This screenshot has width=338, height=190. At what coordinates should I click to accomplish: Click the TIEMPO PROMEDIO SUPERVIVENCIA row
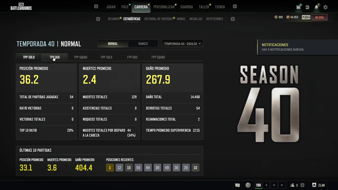(x=173, y=130)
